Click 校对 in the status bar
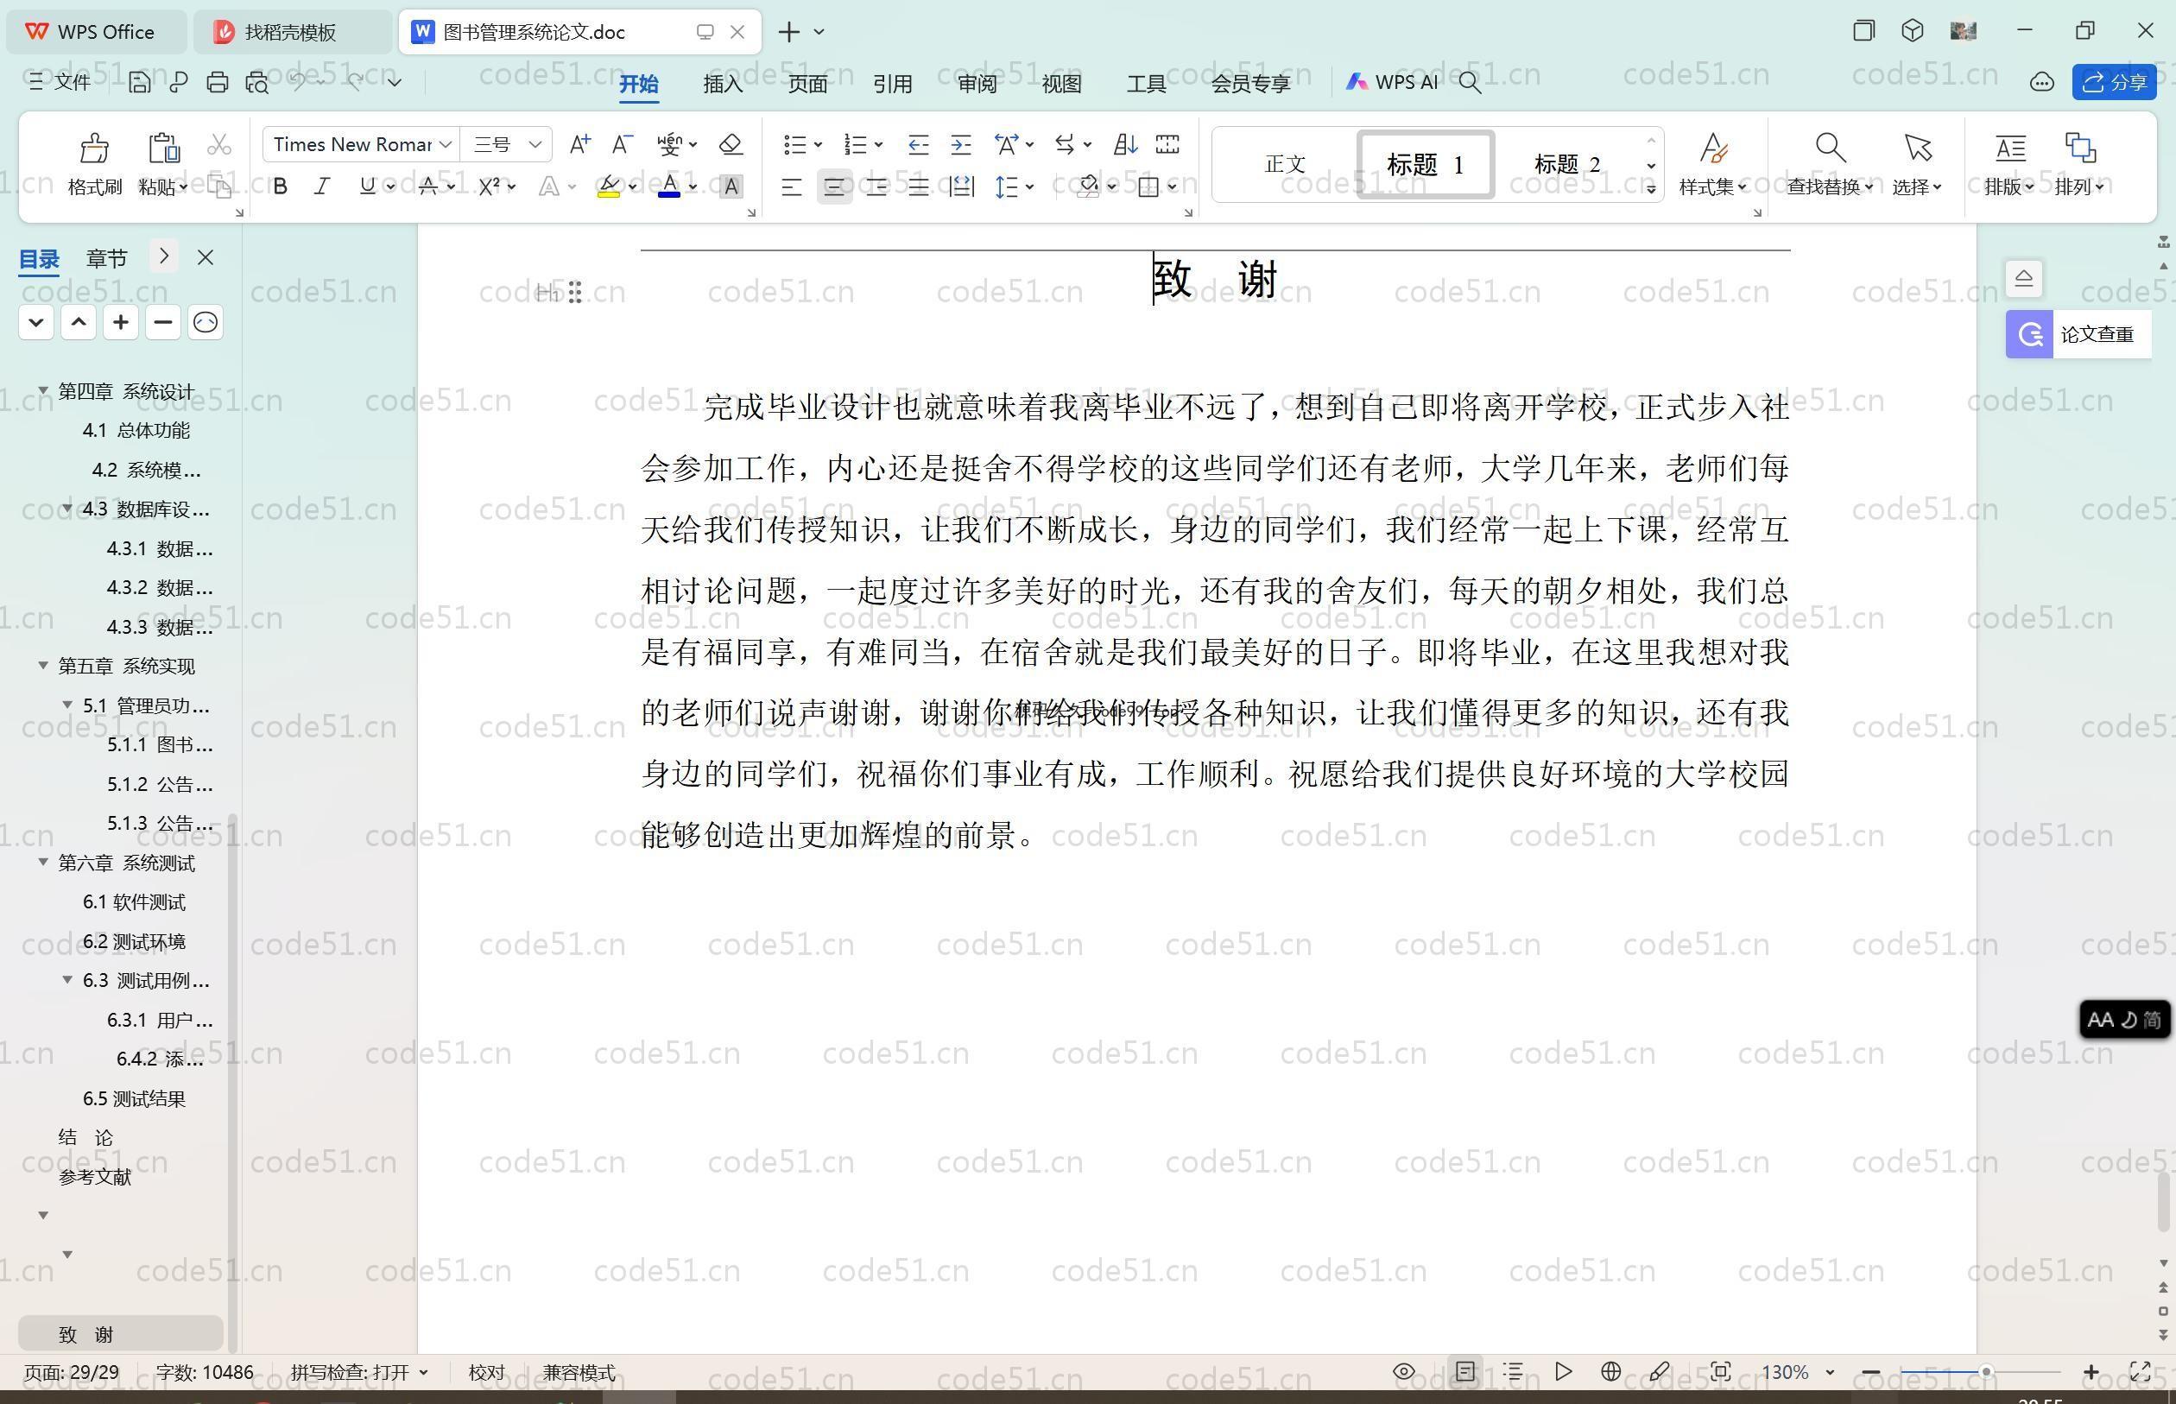 486,1372
